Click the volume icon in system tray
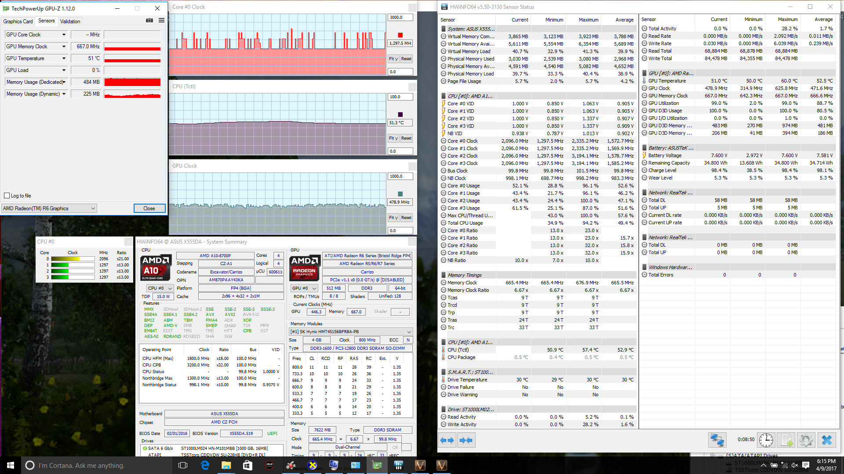Image resolution: width=844 pixels, height=474 pixels. (795, 465)
